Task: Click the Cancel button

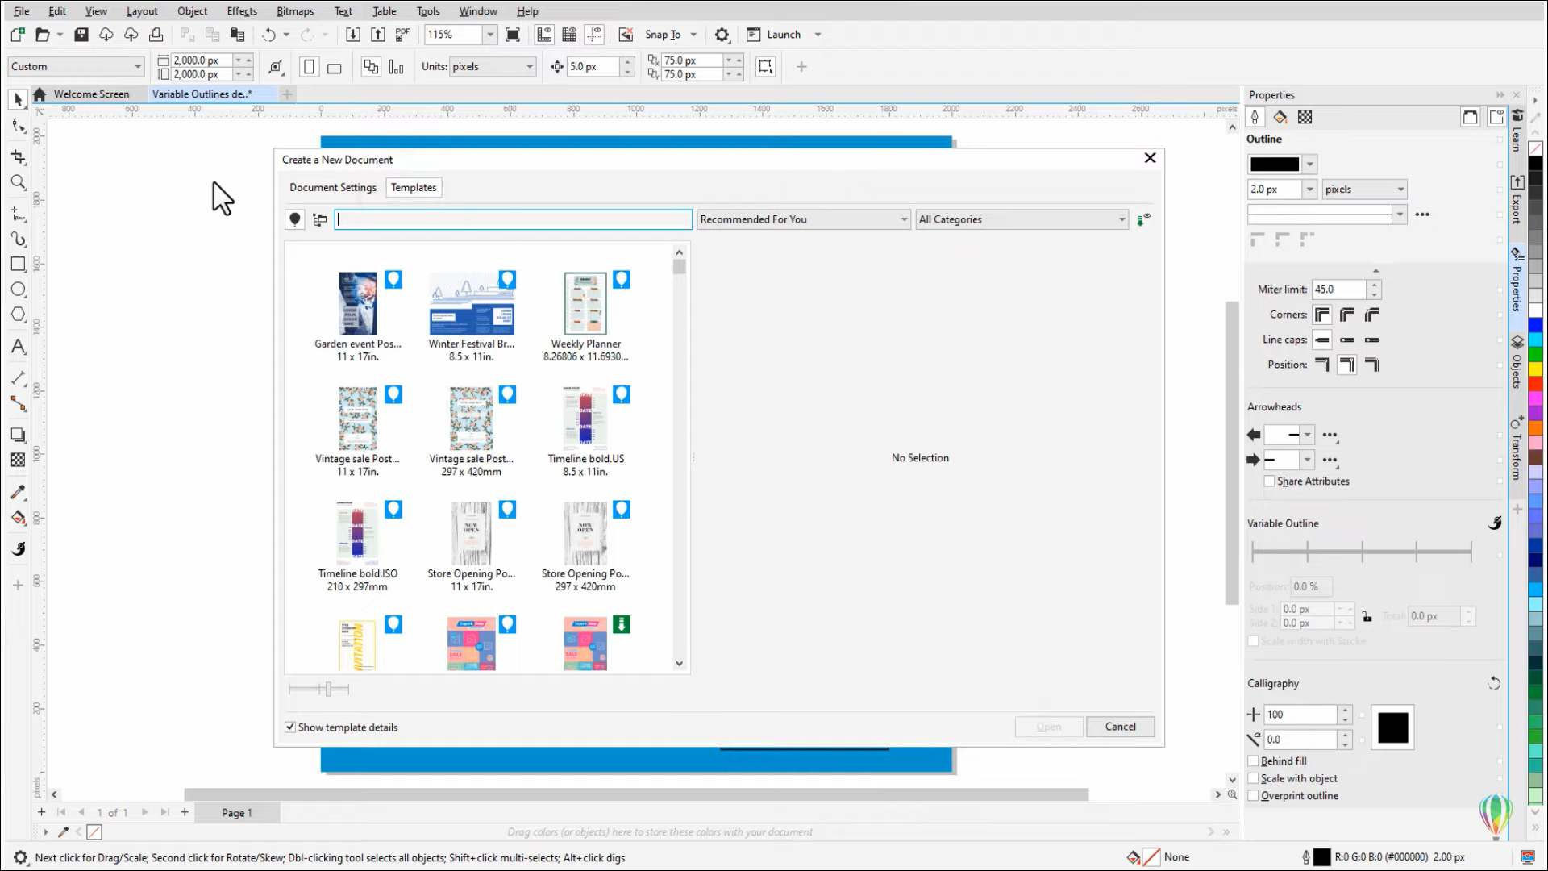Action: (x=1120, y=727)
